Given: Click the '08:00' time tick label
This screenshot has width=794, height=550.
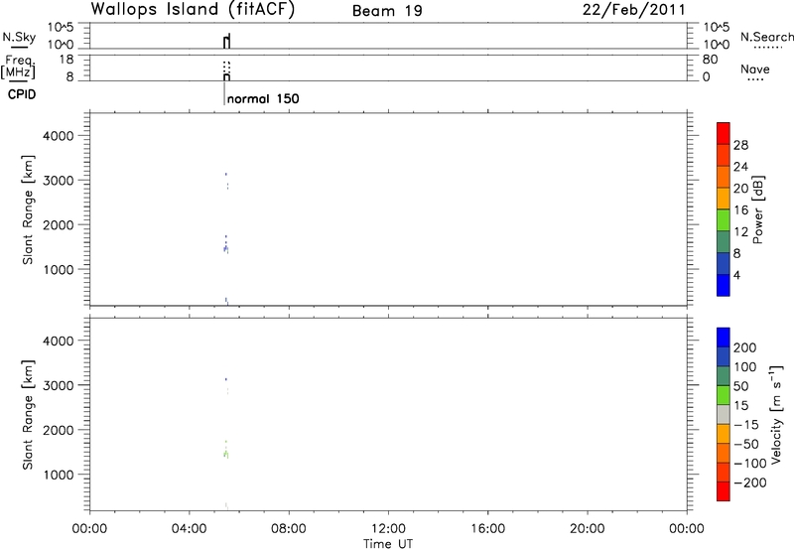Looking at the screenshot, I should click(x=289, y=529).
